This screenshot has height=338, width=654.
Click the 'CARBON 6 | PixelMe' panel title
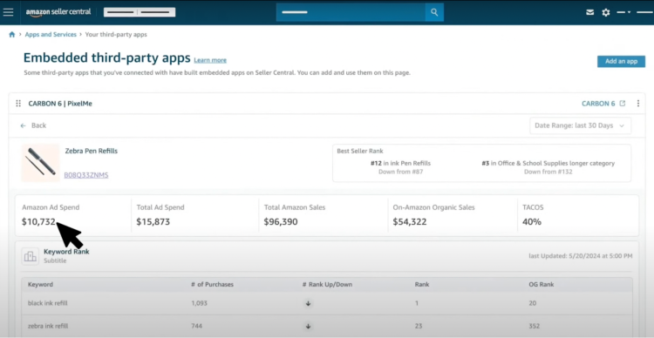(60, 104)
